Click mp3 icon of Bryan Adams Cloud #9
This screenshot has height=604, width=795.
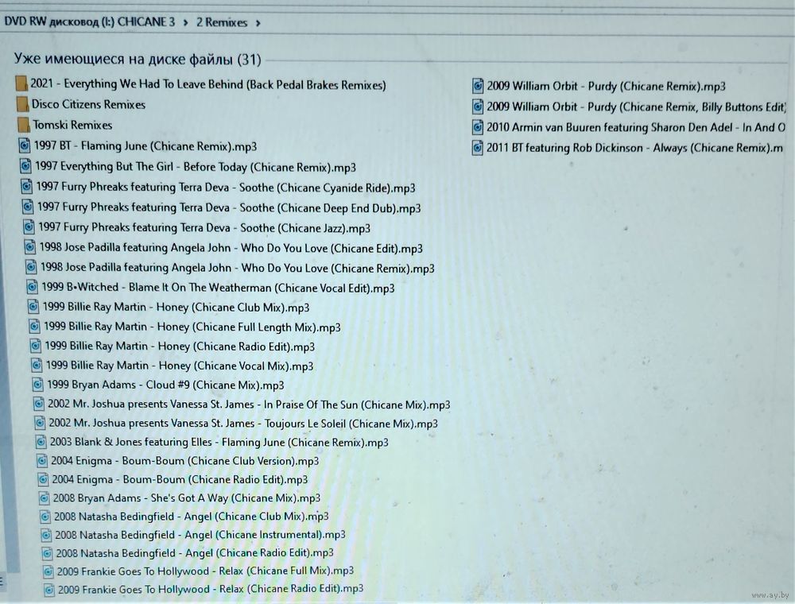(x=38, y=385)
